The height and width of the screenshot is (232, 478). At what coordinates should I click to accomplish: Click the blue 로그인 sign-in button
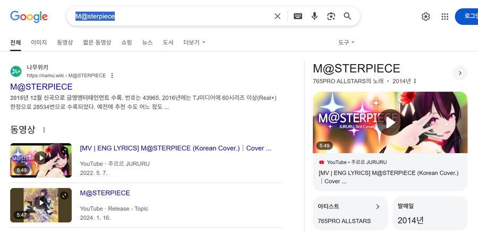[x=467, y=16]
